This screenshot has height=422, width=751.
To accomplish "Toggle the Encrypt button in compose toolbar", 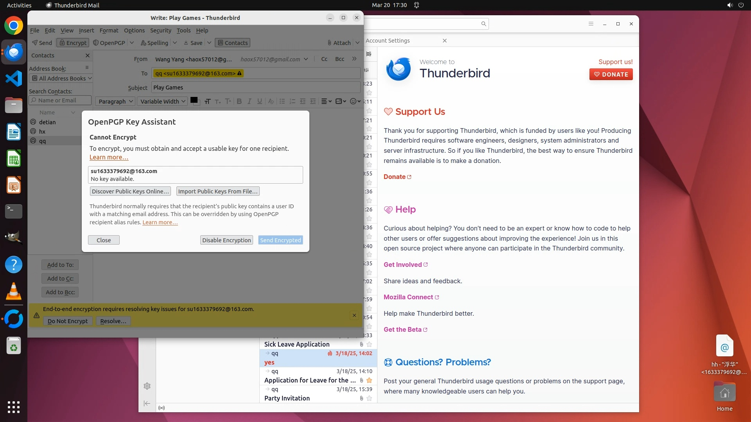I will coord(73,43).
